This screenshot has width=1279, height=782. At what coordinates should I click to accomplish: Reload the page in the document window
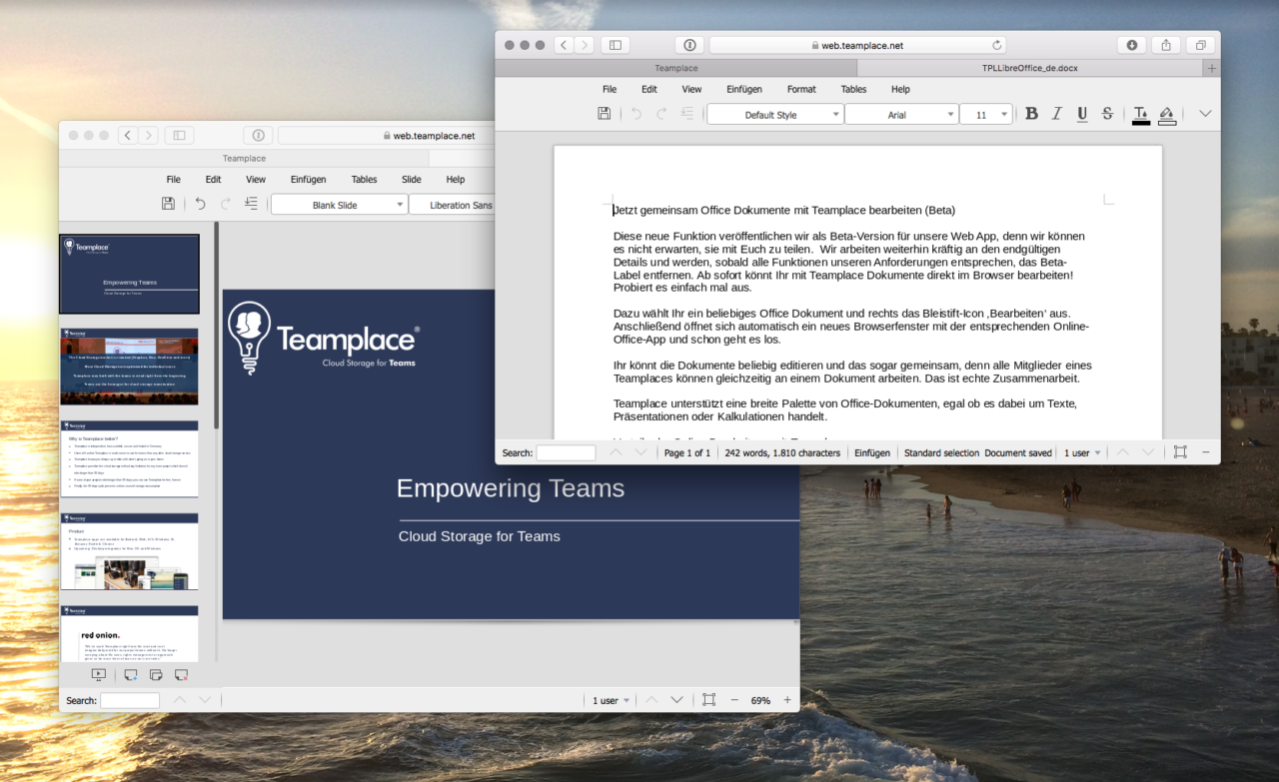pos(996,45)
